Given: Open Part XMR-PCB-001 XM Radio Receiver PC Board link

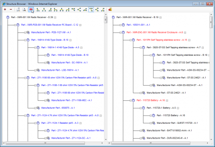Looking at the screenshot, I should point(50,25).
